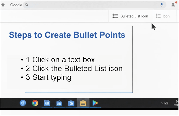Screen dimensions: 179x116
Task: Click the Bulleted List Icon button
Action: pyautogui.click(x=130, y=16)
